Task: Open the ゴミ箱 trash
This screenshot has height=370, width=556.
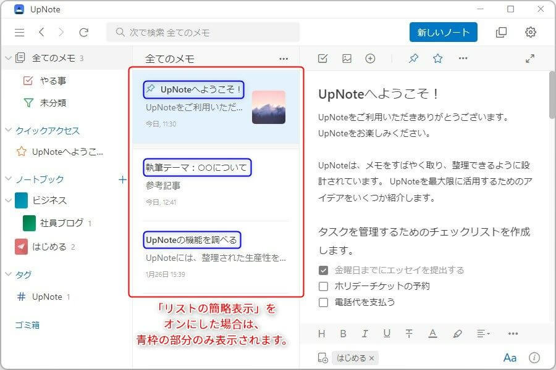Action: click(x=27, y=325)
